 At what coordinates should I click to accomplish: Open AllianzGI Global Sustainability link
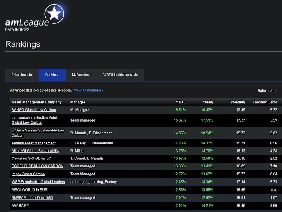pos(36,151)
